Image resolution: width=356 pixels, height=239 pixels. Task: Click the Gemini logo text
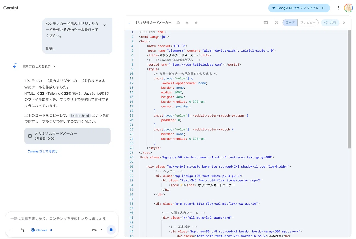[11, 8]
